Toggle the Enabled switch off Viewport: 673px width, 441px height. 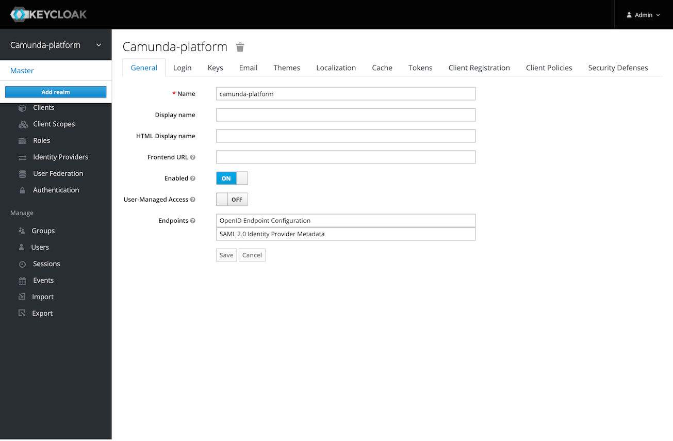pyautogui.click(x=232, y=178)
